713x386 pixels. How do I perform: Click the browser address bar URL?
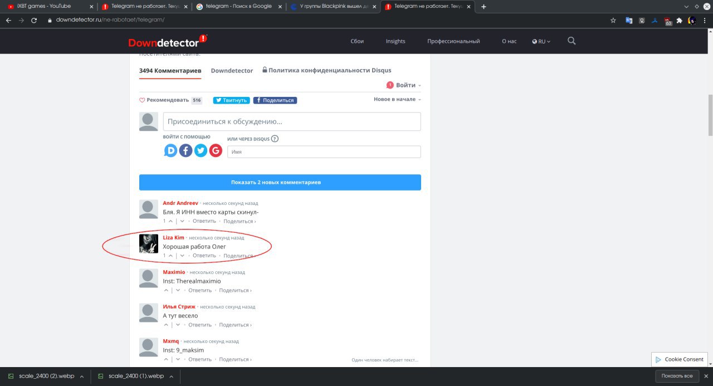tap(110, 20)
